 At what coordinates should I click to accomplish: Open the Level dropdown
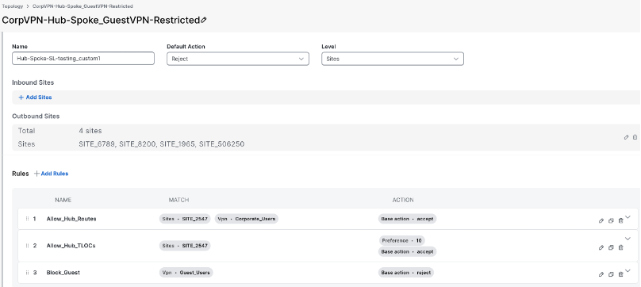393,59
